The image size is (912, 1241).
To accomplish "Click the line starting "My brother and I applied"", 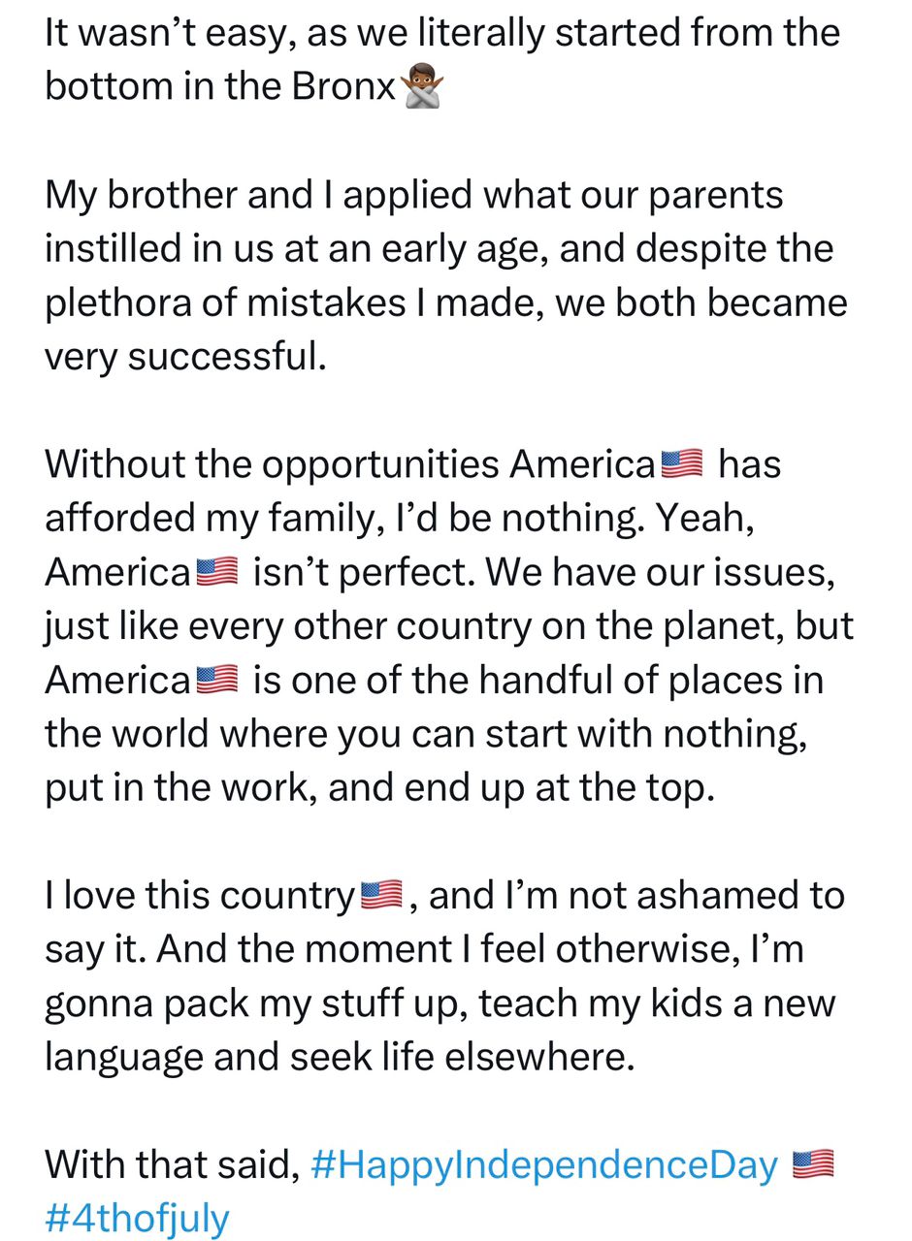I will tap(413, 195).
